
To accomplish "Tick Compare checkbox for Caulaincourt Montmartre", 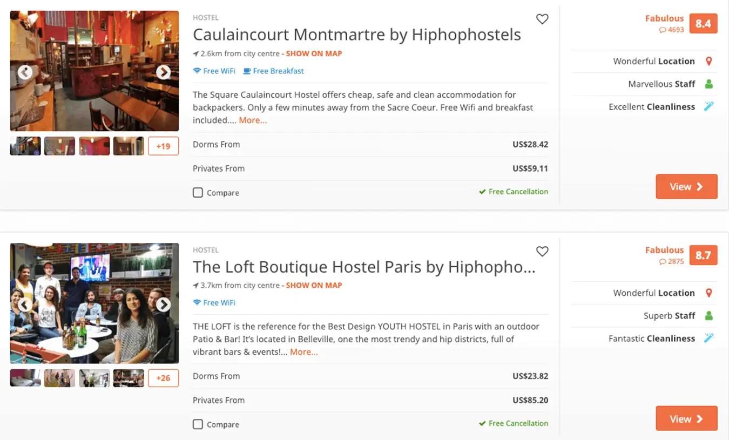I will [x=198, y=193].
